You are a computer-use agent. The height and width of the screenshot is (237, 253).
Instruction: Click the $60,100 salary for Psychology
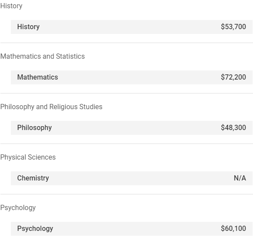pyautogui.click(x=233, y=228)
